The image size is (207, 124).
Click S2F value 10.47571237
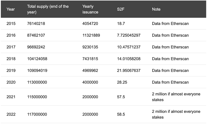pos(129,47)
